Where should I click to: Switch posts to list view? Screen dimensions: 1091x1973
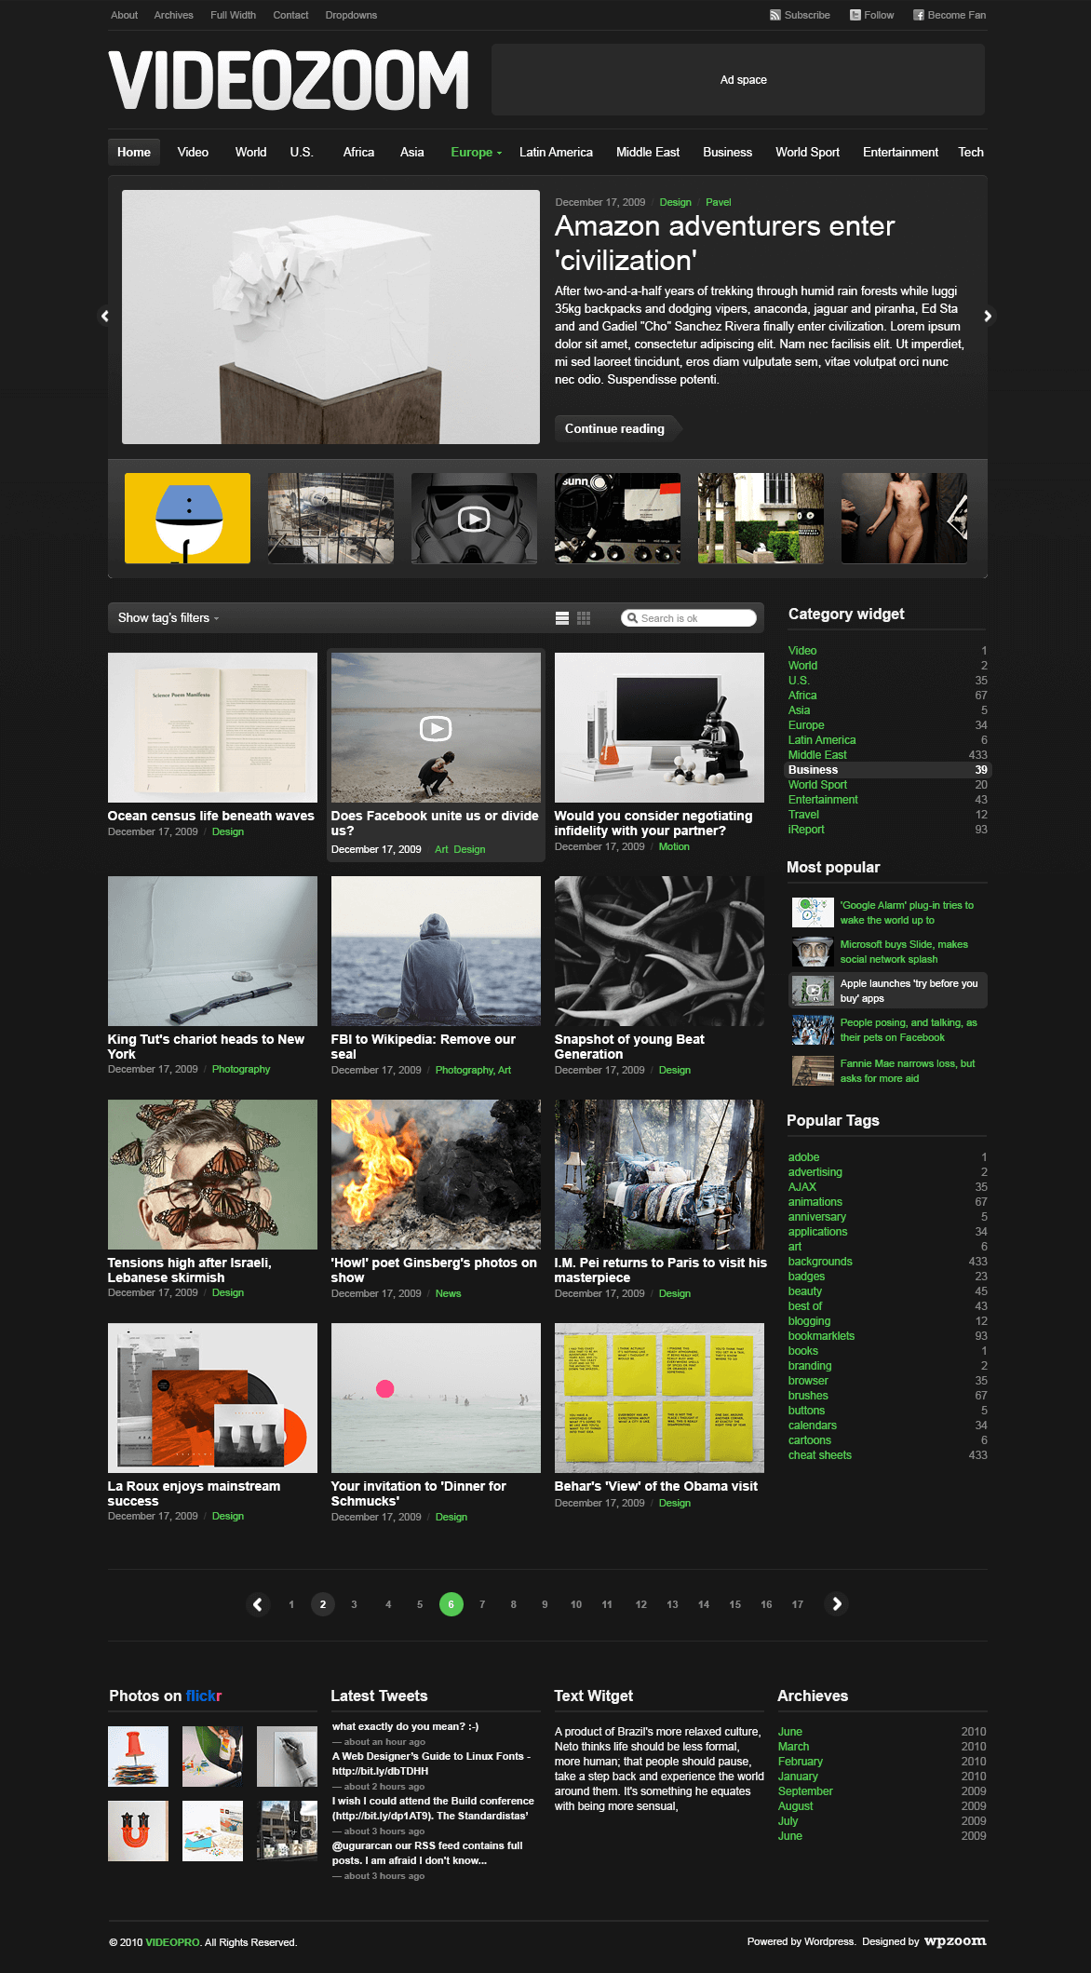(x=562, y=618)
